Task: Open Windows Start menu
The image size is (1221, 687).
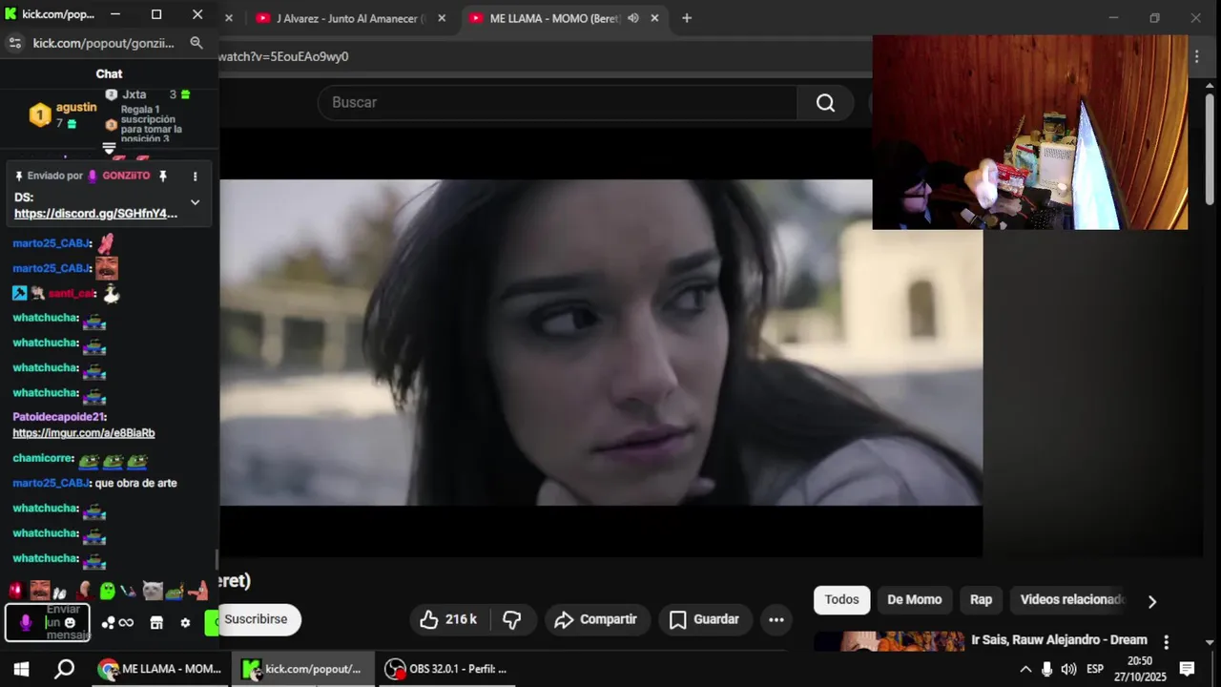Action: pos(21,669)
